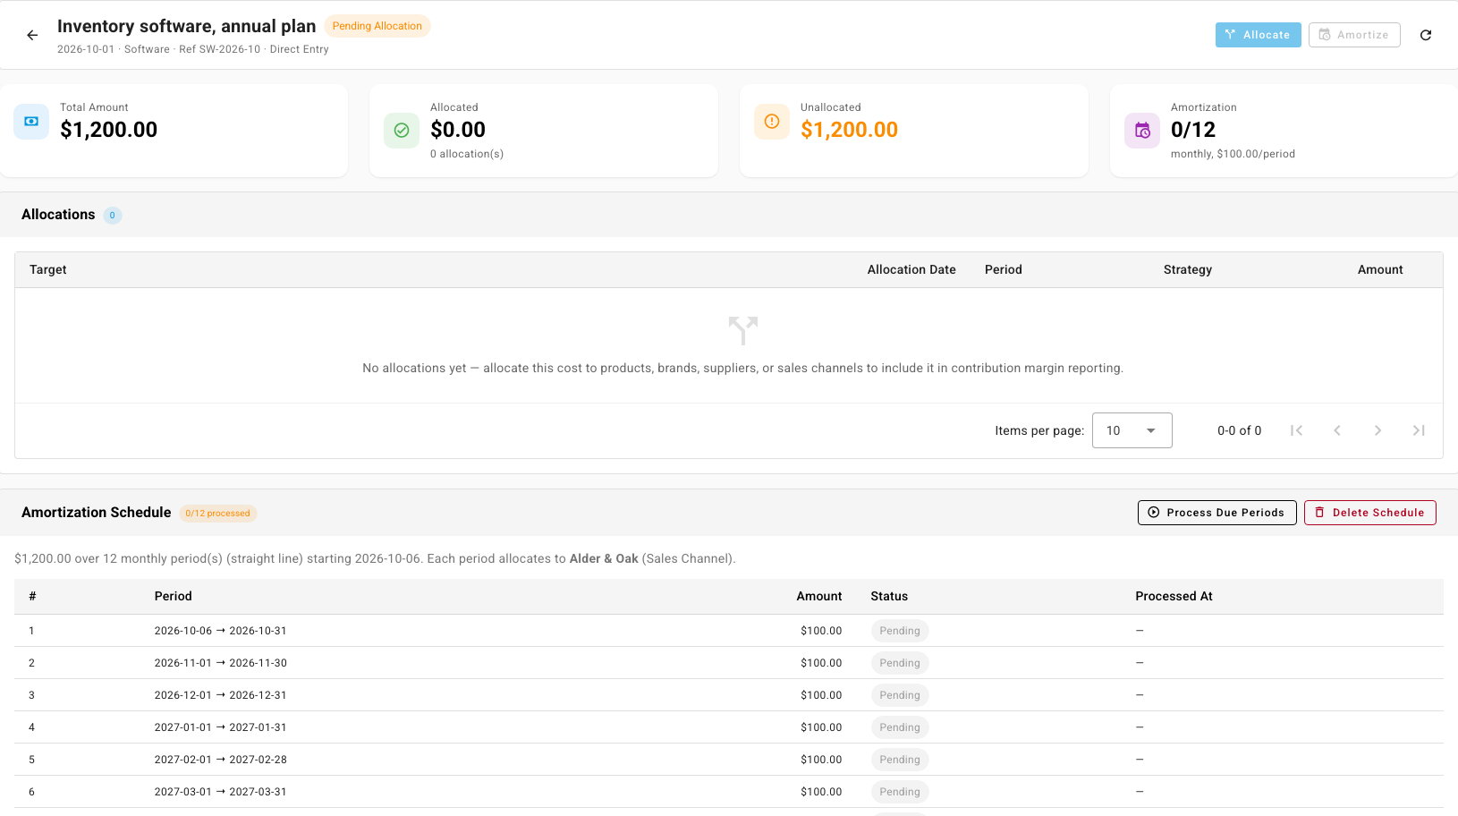Go back using the arrow icon
The width and height of the screenshot is (1458, 816).
coord(32,35)
